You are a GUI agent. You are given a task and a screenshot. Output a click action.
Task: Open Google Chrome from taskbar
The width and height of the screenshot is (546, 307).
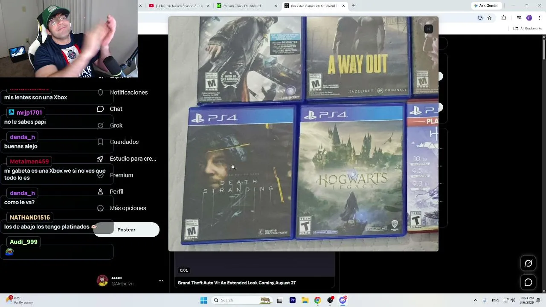click(x=317, y=300)
